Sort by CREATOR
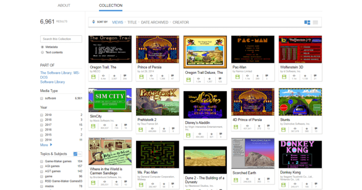Image resolution: width=362 pixels, height=190 pixels. [x=181, y=23]
